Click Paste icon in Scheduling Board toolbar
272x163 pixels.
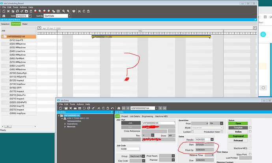88,11
